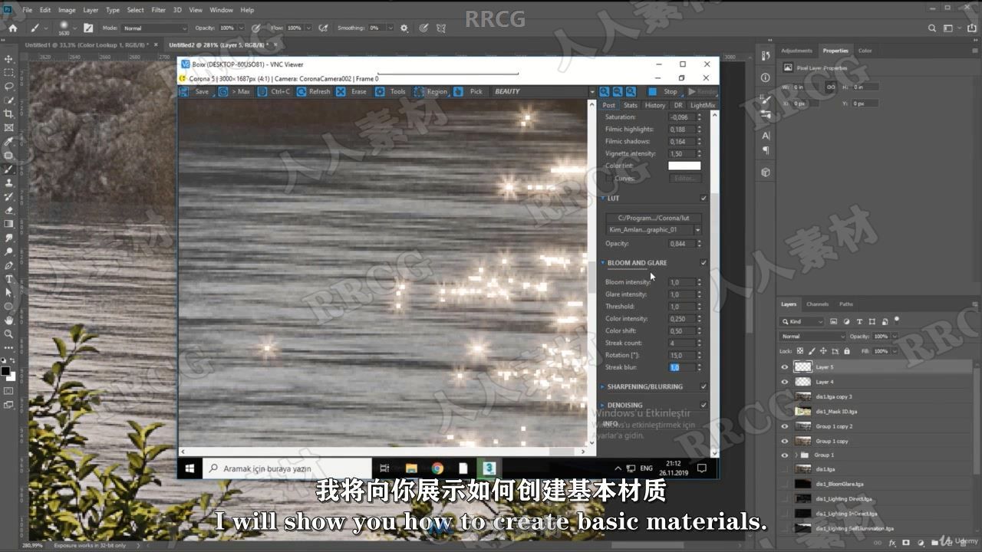Click the Home icon in options bar
Image resolution: width=982 pixels, height=552 pixels.
click(12, 28)
